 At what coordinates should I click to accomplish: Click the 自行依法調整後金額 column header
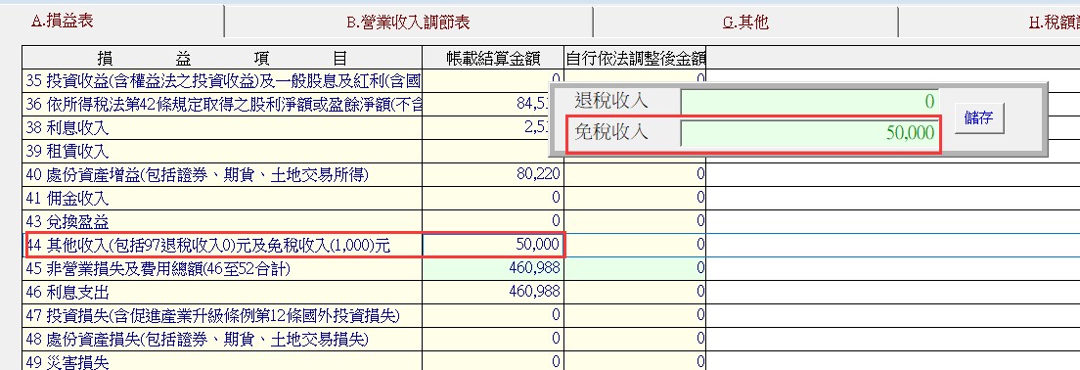point(635,58)
